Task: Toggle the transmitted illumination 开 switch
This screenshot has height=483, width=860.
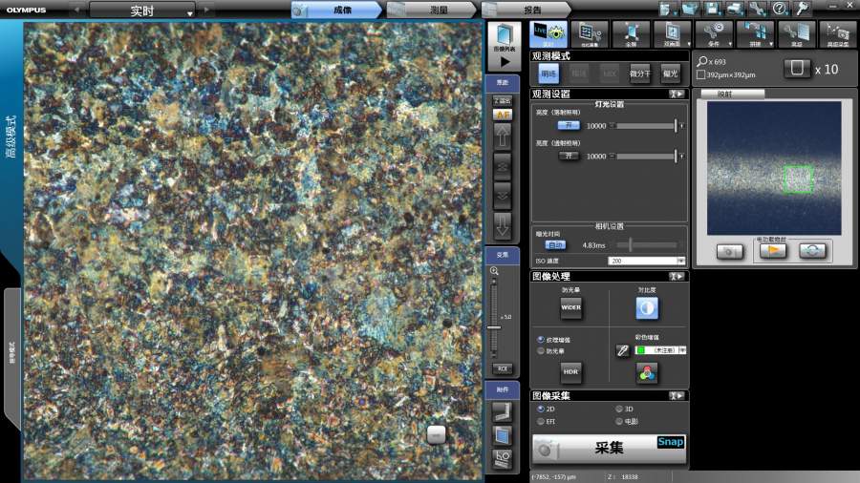Action: tap(569, 157)
